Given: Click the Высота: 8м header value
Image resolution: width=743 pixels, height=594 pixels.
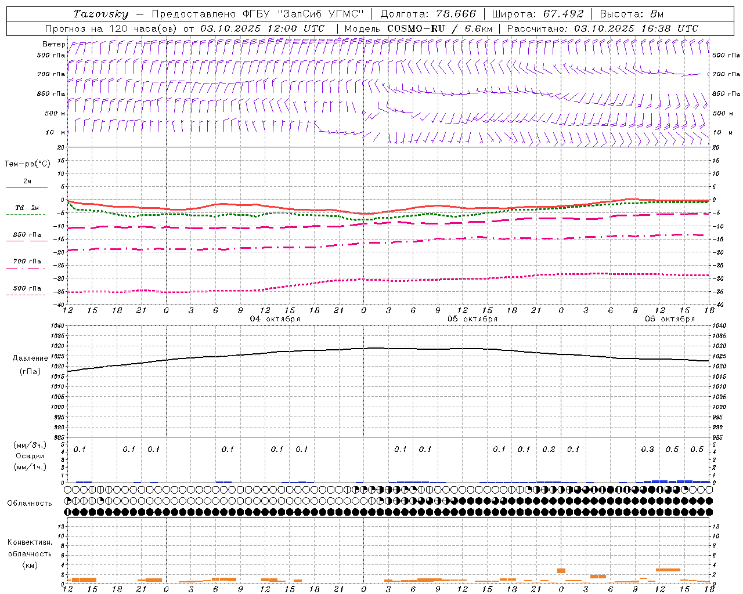Looking at the screenshot, I should (632, 14).
